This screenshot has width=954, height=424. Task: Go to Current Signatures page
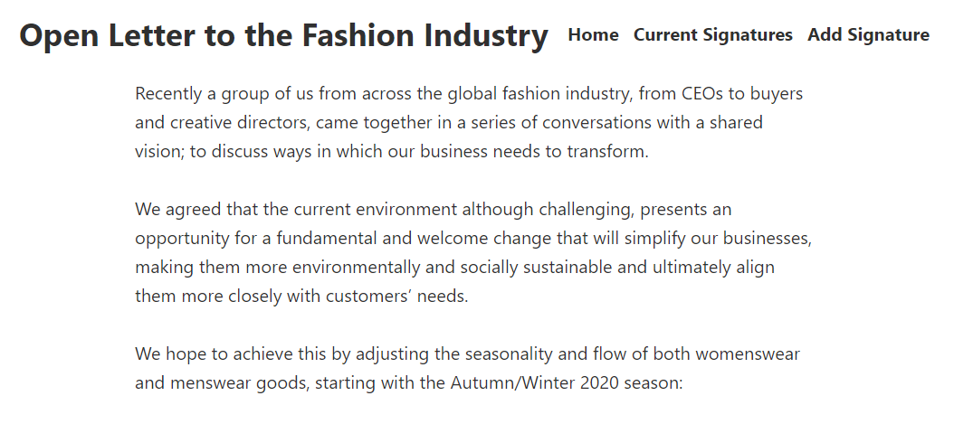(713, 34)
